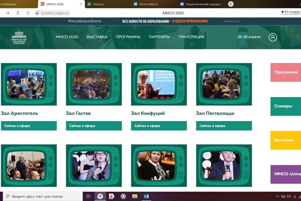Open the ТРАНСЛЯЦИЯ menu item

(x=191, y=37)
